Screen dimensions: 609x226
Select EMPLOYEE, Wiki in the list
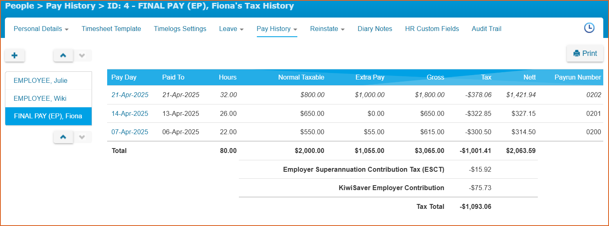[x=40, y=99]
